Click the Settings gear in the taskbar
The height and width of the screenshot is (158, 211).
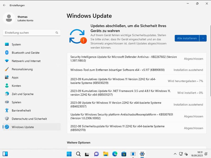(142, 154)
